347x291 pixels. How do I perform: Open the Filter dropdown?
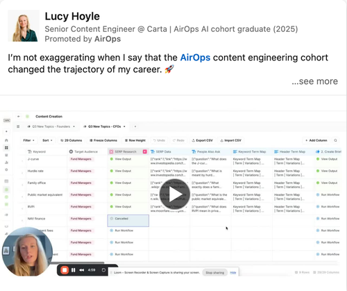pos(28,140)
